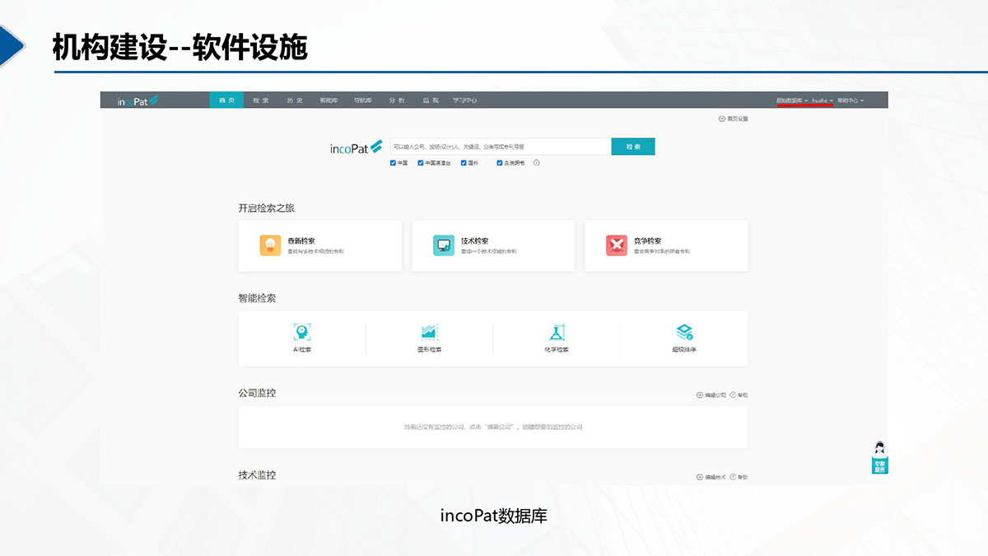This screenshot has width=988, height=556.
Task: Toggle the 中国 checkbox
Action: (394, 163)
